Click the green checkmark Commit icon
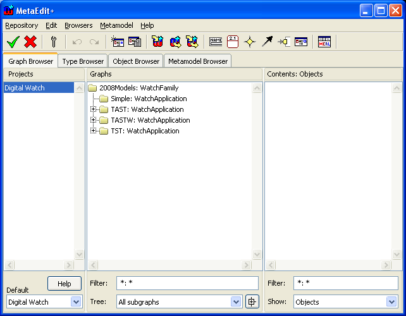This screenshot has height=316, width=406. (13, 42)
